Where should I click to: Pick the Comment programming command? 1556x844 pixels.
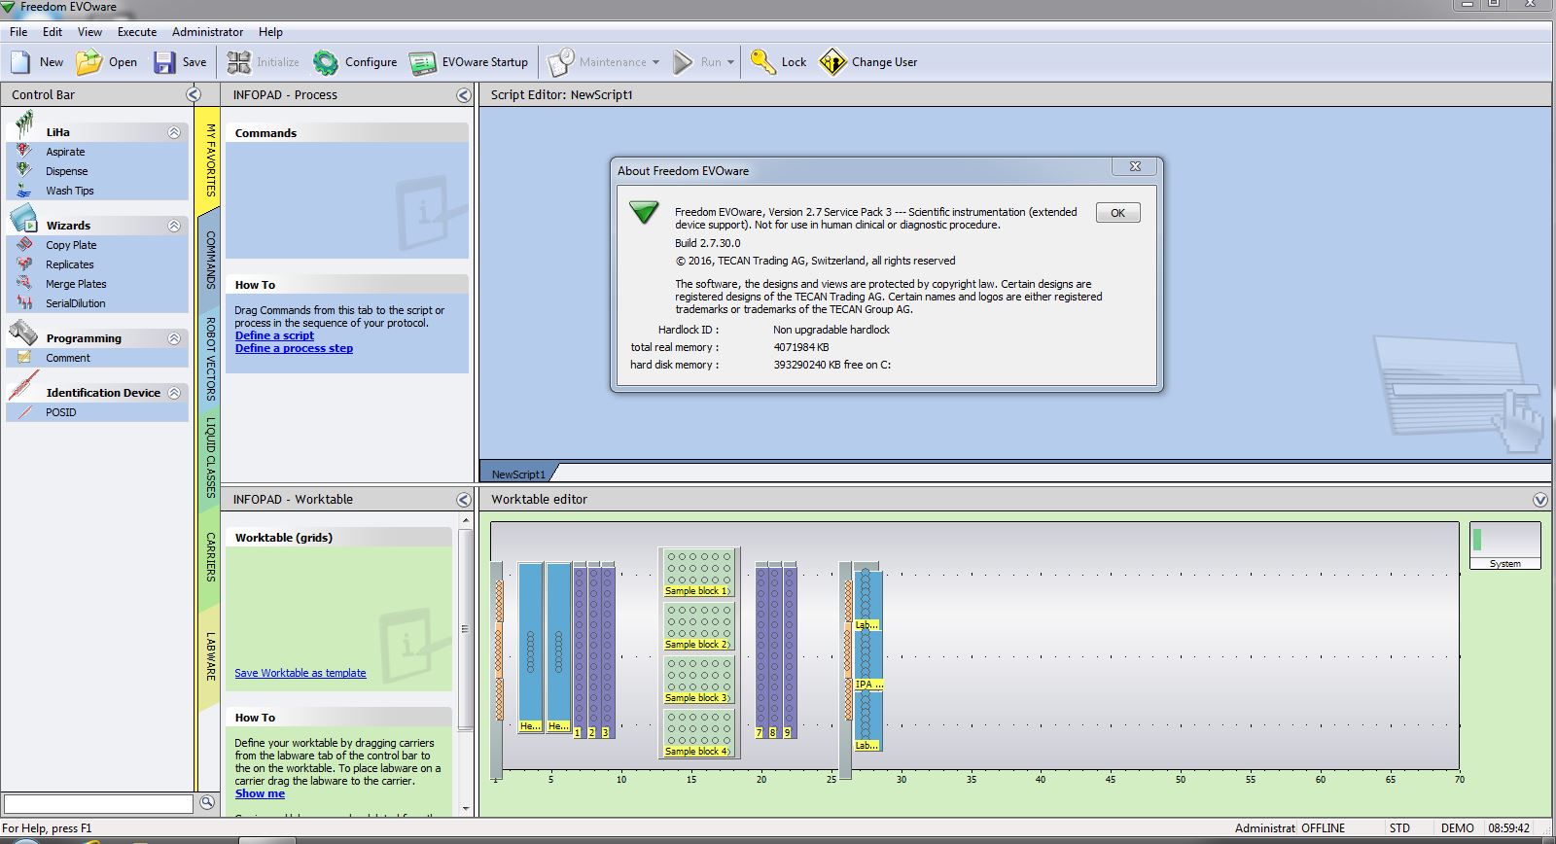67,358
